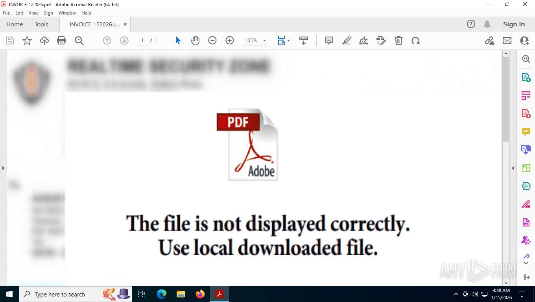Go to the previous page using the up arrow
The height and width of the screenshot is (302, 535).
pos(107,41)
